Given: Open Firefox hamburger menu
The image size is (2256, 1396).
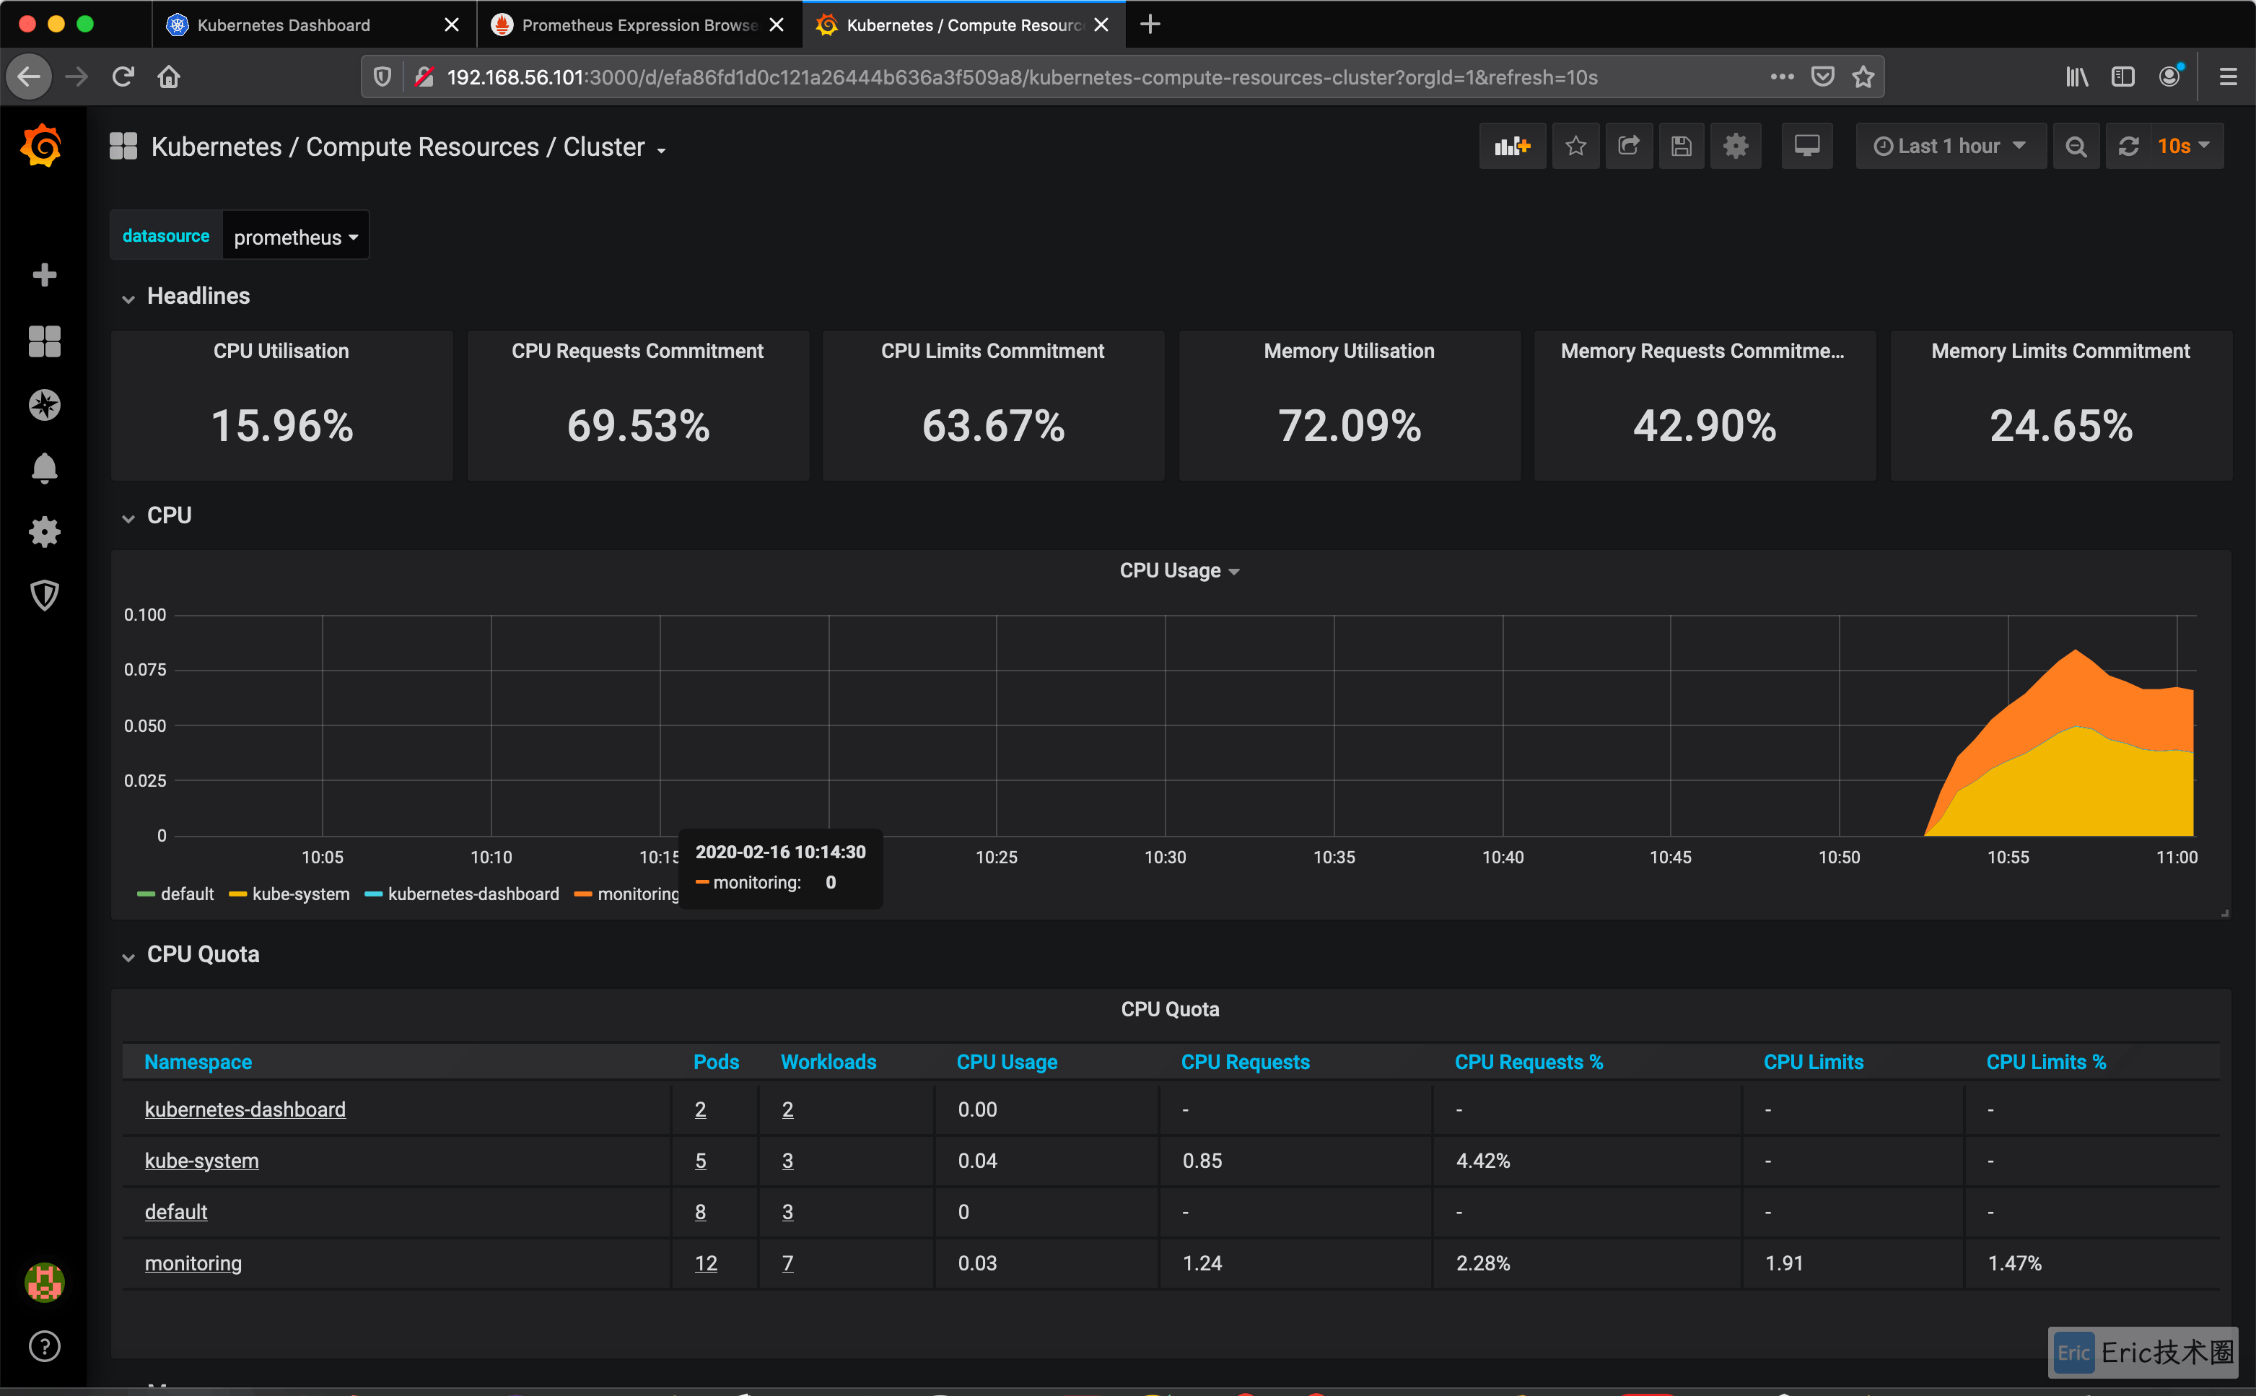Looking at the screenshot, I should click(x=2229, y=77).
